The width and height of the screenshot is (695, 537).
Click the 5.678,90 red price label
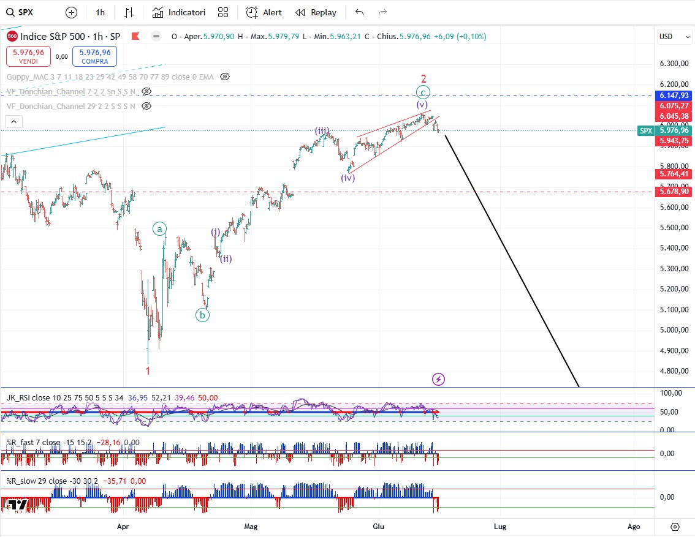point(674,192)
